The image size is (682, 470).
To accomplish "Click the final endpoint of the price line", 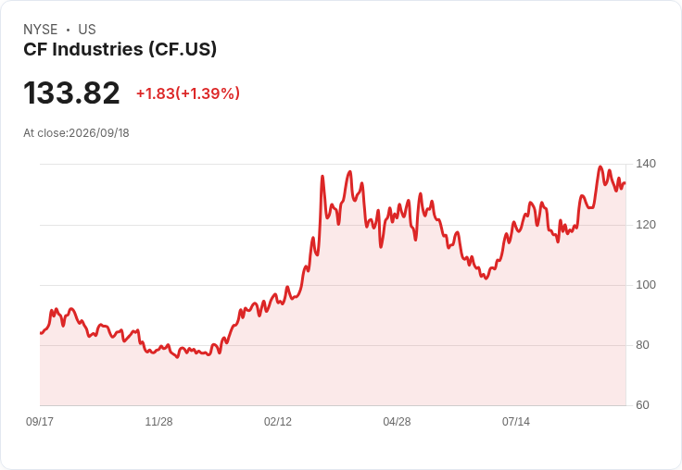I will [x=625, y=183].
